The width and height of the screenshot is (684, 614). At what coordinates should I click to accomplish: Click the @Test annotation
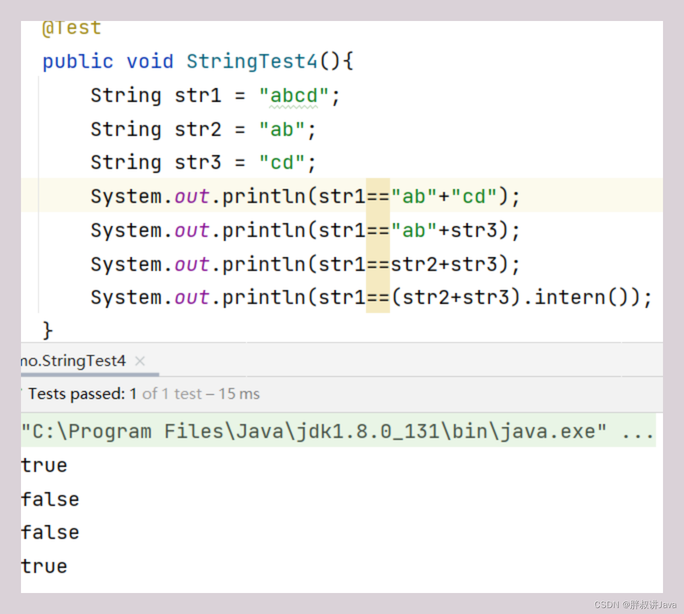[72, 28]
